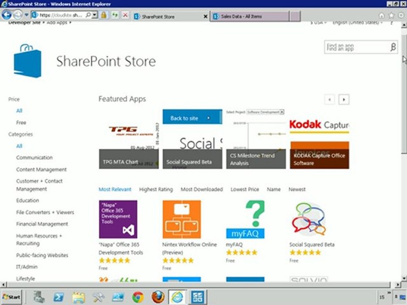Click the search magnifier in Find an app

pos(393,47)
